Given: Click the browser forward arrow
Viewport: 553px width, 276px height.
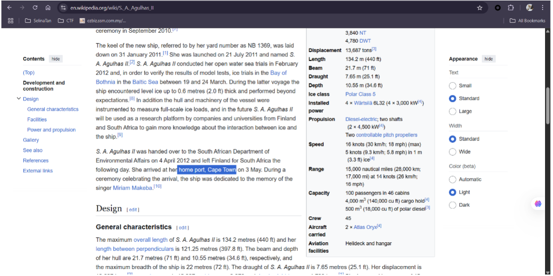Looking at the screenshot, I should pyautogui.click(x=22, y=7).
